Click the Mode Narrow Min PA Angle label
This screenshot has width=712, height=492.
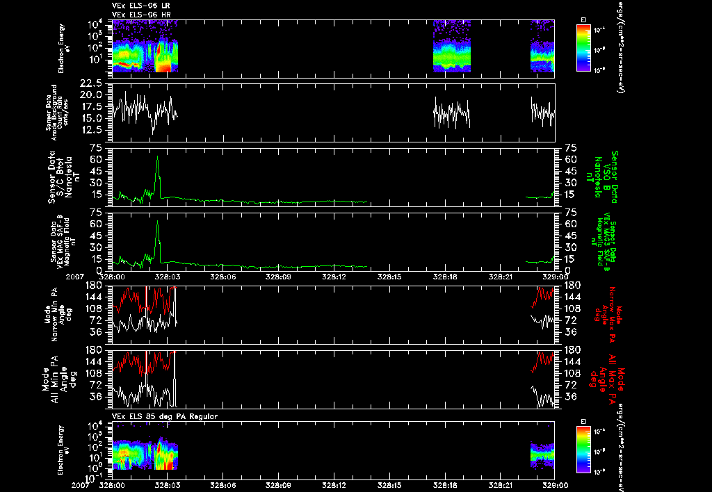(58, 315)
